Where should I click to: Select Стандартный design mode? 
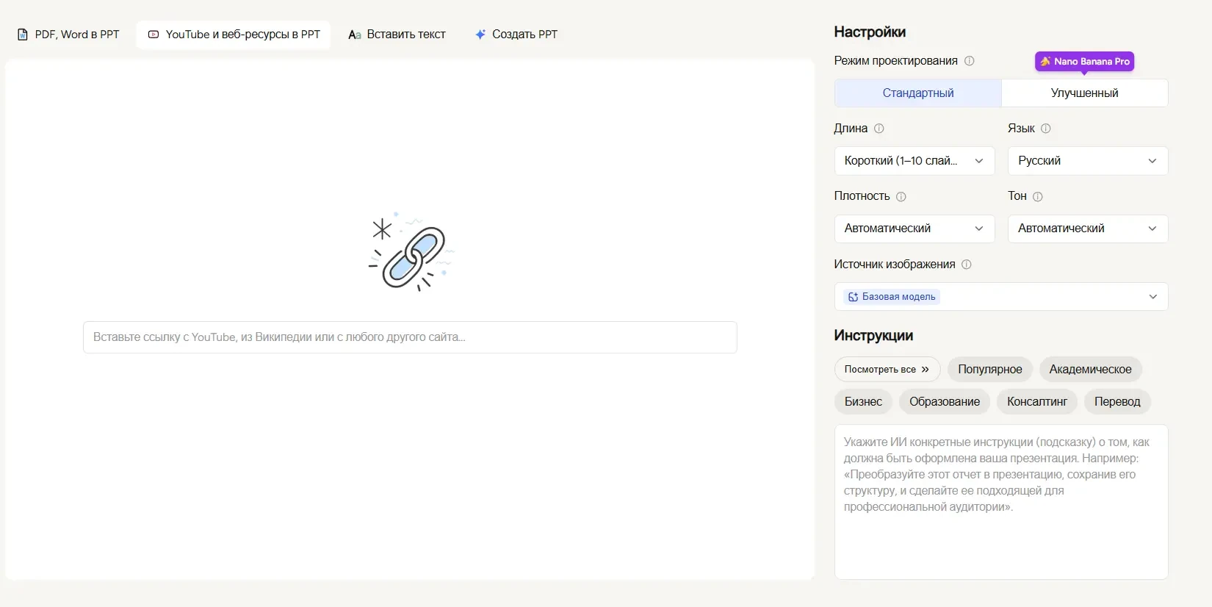coord(918,93)
